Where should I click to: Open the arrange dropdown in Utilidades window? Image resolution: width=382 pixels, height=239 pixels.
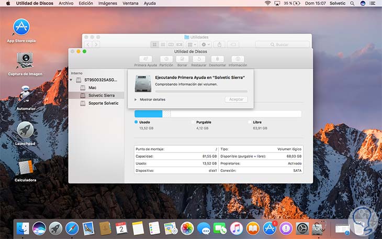(192, 45)
